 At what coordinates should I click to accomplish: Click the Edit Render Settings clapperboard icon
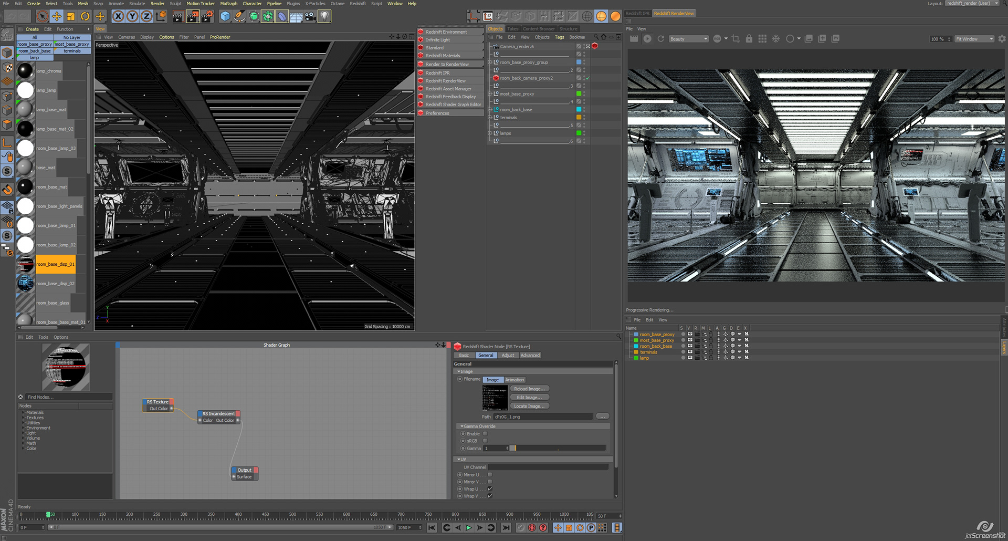(207, 16)
